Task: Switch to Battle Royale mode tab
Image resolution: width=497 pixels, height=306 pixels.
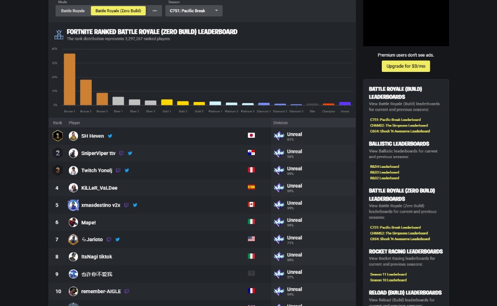Action: (x=72, y=11)
